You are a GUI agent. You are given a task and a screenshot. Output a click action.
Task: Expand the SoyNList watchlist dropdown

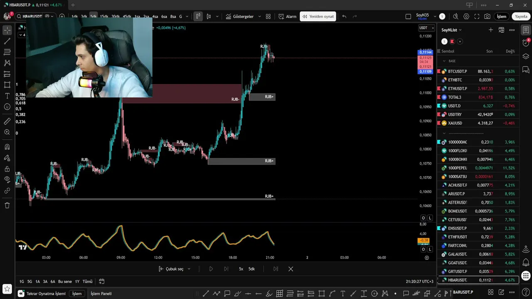(x=451, y=30)
